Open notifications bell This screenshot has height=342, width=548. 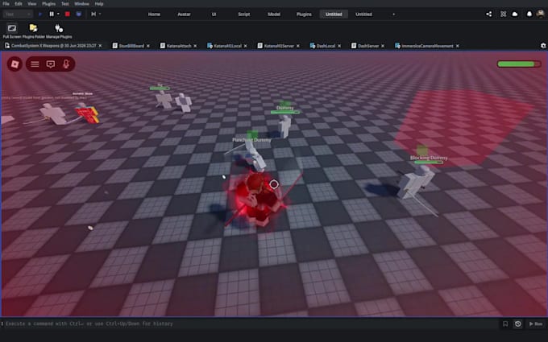coord(529,14)
